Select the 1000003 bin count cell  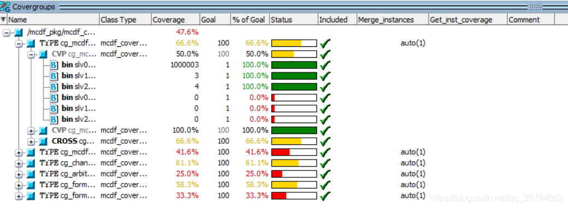click(184, 65)
